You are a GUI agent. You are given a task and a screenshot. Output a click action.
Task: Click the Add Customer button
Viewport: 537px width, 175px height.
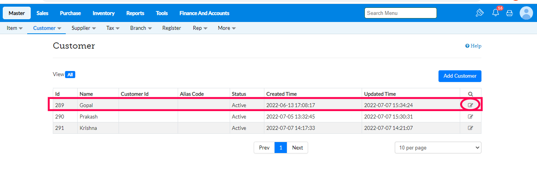pos(460,76)
